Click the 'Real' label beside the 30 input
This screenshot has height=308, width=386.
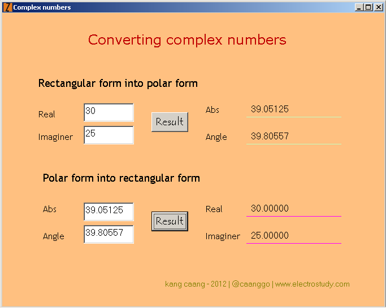click(x=46, y=115)
